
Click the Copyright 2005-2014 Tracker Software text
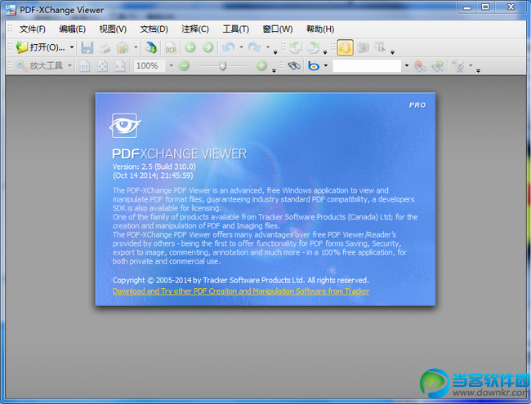[x=240, y=280]
